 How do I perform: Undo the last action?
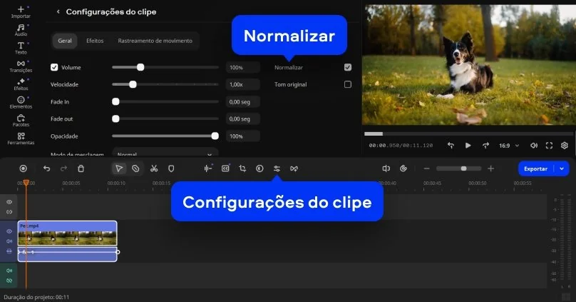click(x=46, y=168)
